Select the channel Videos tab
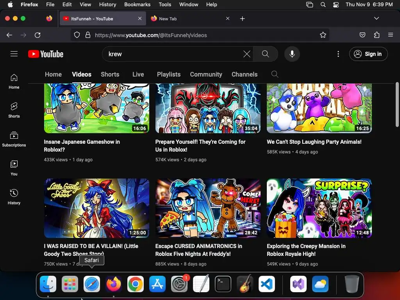Image resolution: width=400 pixels, height=300 pixels. (82, 74)
